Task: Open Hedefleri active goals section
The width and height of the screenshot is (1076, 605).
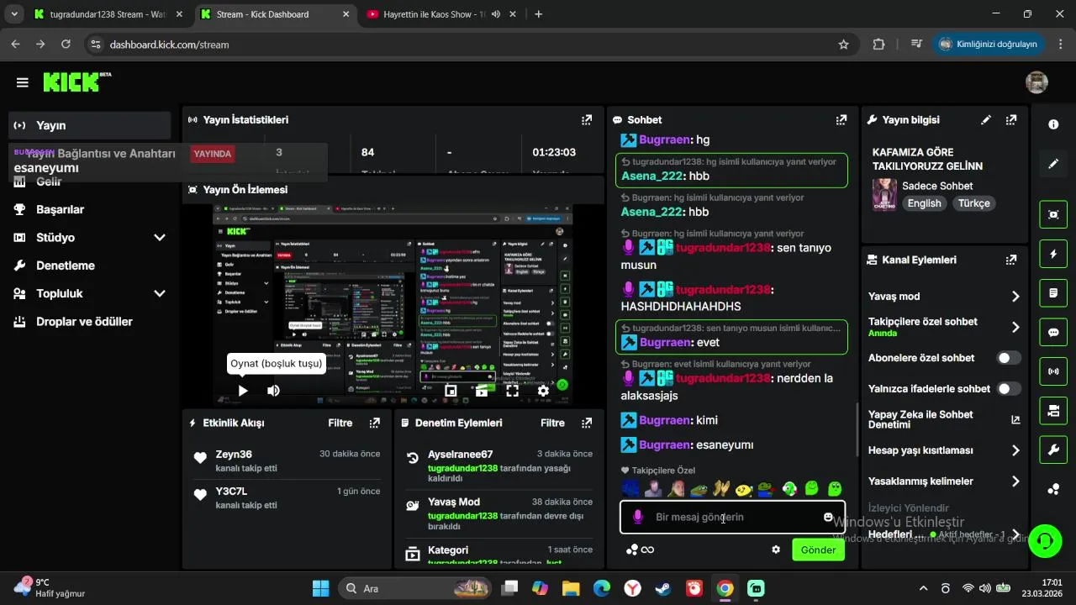Action: (944, 534)
